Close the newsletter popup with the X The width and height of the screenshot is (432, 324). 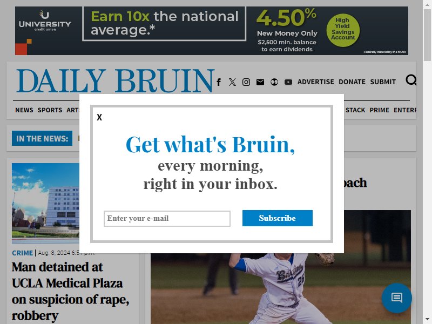pyautogui.click(x=99, y=117)
